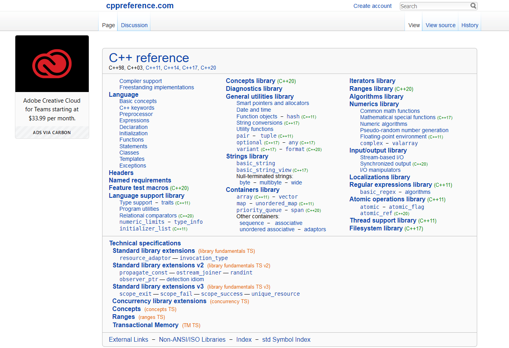This screenshot has height=348, width=509.
Task: Open Input/output library link
Action: [378, 150]
